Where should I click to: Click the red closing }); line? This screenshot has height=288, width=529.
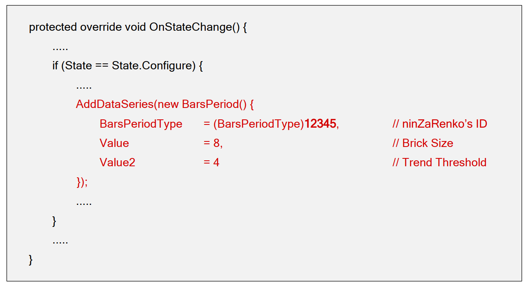click(x=82, y=182)
